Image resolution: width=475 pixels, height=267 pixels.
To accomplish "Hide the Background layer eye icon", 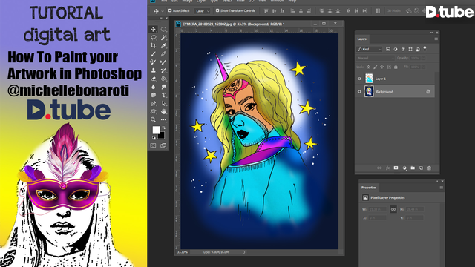I will 359,92.
